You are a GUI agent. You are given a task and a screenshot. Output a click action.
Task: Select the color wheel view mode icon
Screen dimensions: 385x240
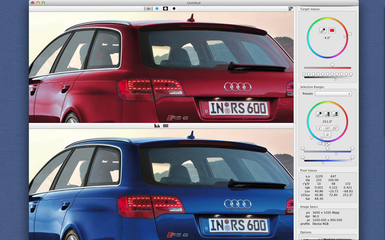click(x=149, y=9)
